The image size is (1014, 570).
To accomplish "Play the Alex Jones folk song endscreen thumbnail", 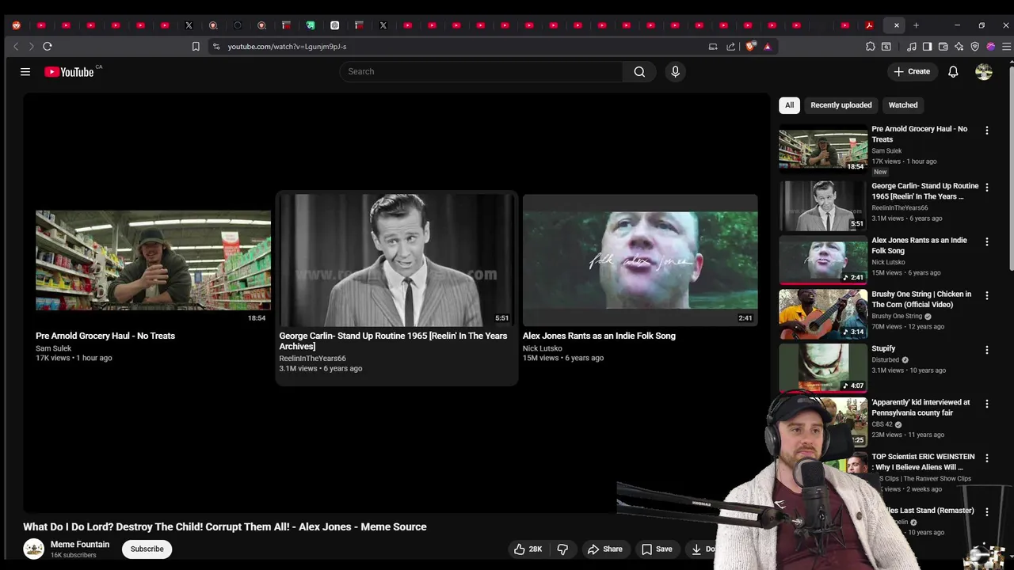I will 640,260.
